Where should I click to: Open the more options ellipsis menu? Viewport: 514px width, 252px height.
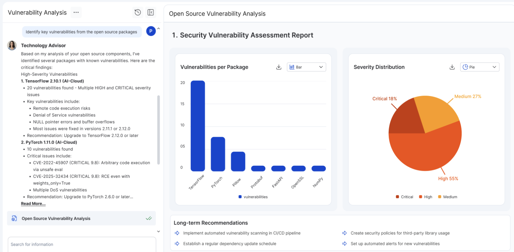click(x=76, y=12)
